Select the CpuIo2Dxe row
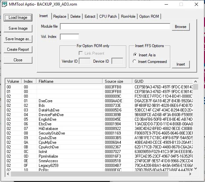Image resolution: width=205 pixels, height=182 pixels. click(99, 138)
